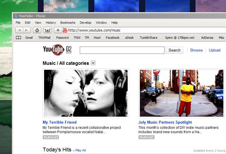Screen dimensions: 226x154
Task: Click the browser Back arrow button
Action: pos(19,30)
